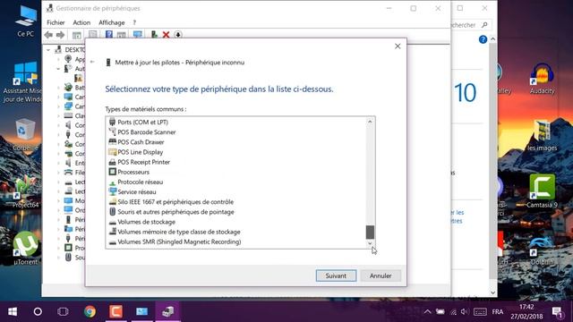Open the les images desktop folder
This screenshot has height=322, width=573.
click(543, 135)
